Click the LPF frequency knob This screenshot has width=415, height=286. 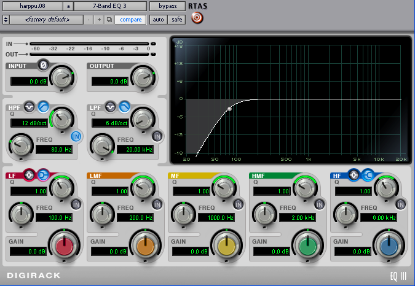tap(102, 145)
